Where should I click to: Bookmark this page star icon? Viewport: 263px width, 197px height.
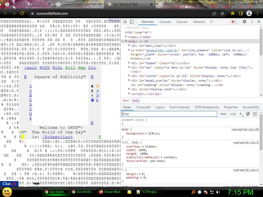tap(222, 13)
